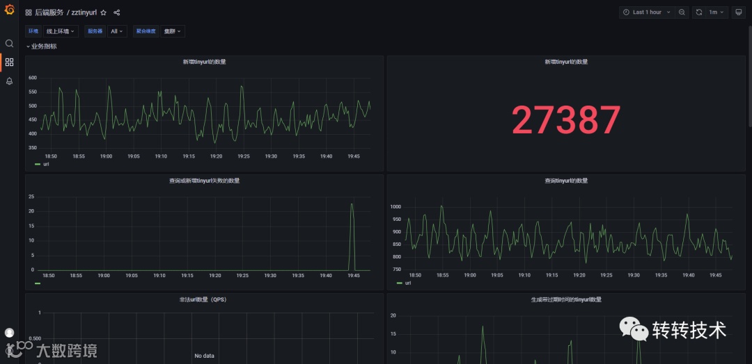The width and height of the screenshot is (752, 364).
Task: Star the zztinyurl dashboard
Action: point(103,13)
